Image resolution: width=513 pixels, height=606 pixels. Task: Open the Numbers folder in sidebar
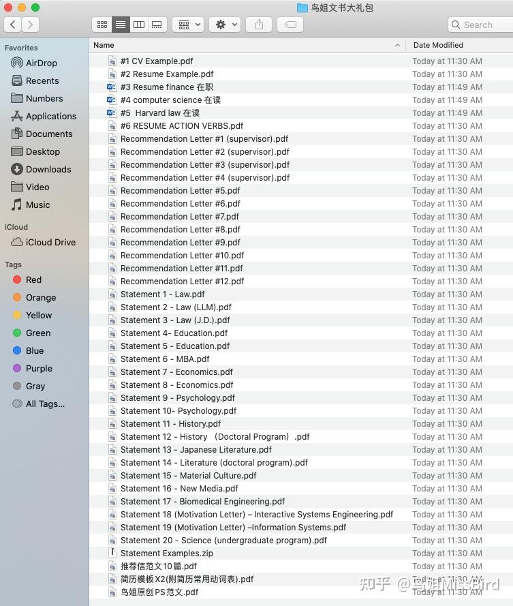point(37,99)
